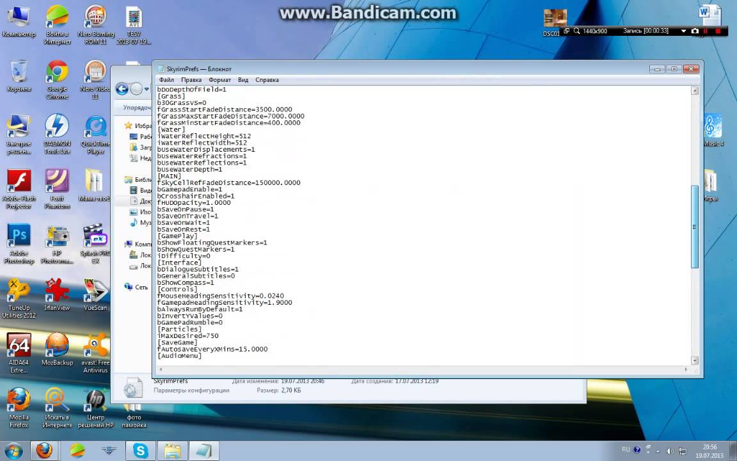Launch avast! Free Antivirus icon
737x461 pixels.
click(x=95, y=353)
